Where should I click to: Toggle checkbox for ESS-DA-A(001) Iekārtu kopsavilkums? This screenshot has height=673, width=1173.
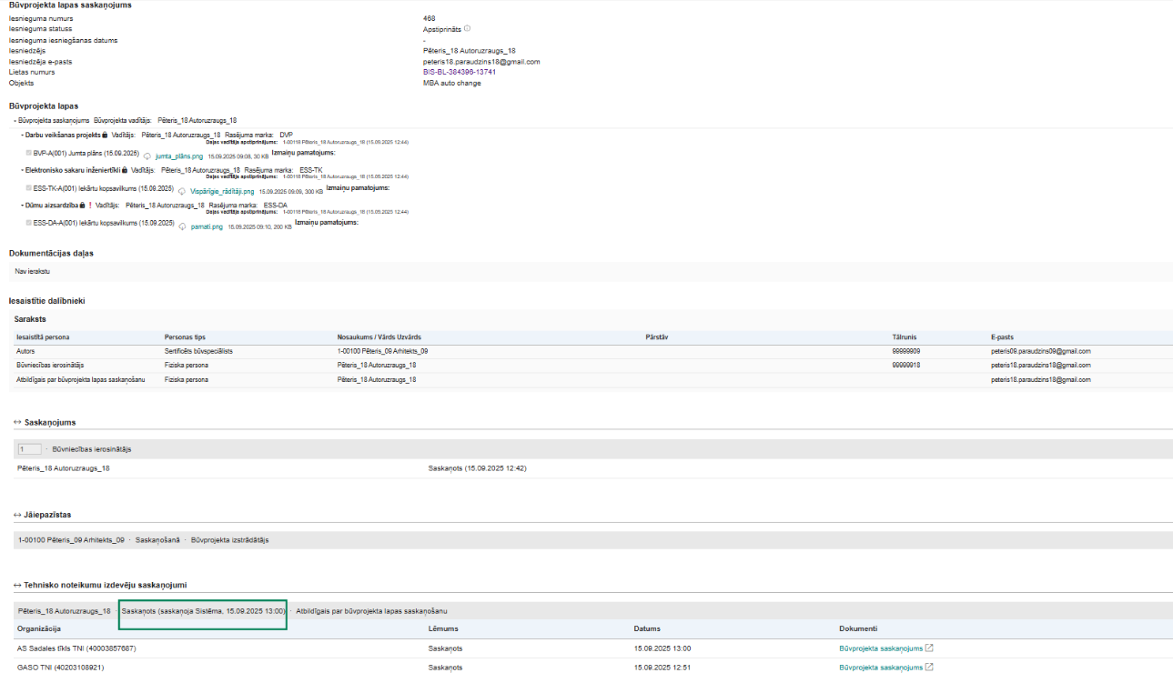(29, 223)
